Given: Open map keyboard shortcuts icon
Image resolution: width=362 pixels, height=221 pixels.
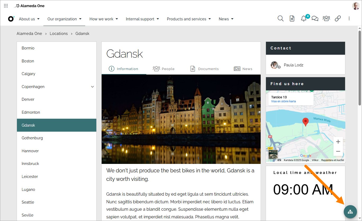Looking at the screenshot, I should point(279,160).
